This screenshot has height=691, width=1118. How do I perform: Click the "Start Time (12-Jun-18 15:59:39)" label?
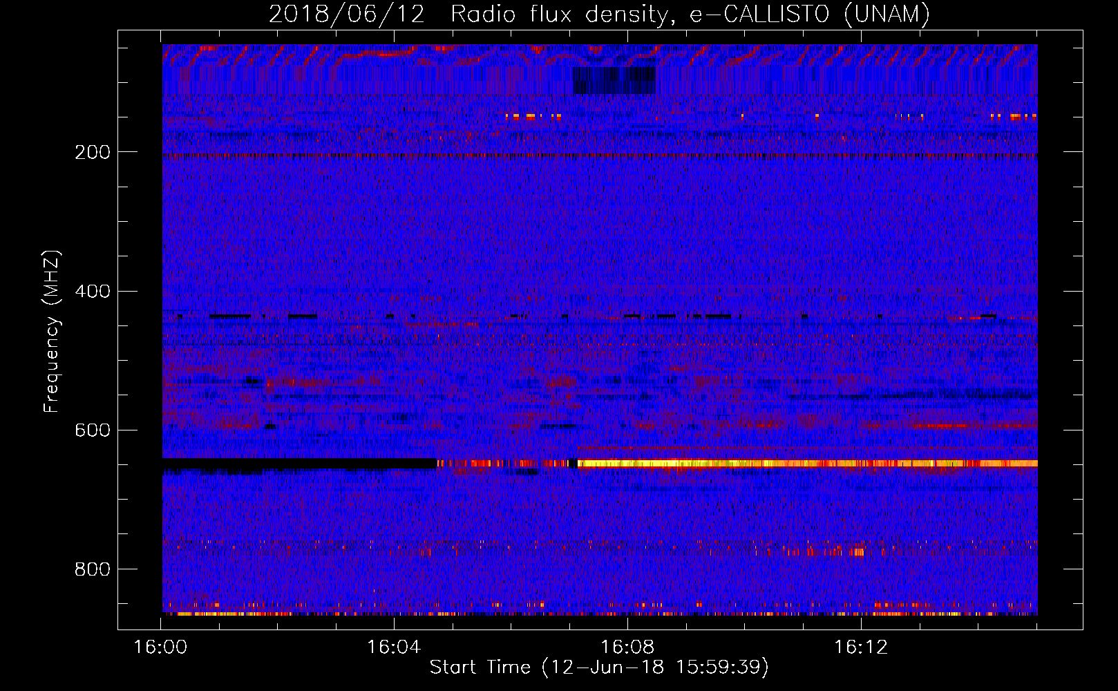click(x=599, y=668)
